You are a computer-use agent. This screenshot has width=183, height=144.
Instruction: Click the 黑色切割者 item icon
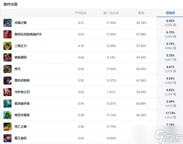click(8, 80)
